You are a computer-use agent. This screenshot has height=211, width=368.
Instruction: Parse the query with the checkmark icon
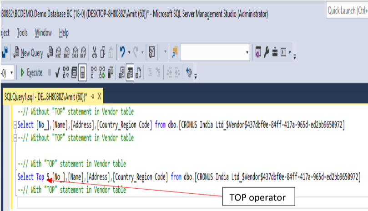[57, 72]
